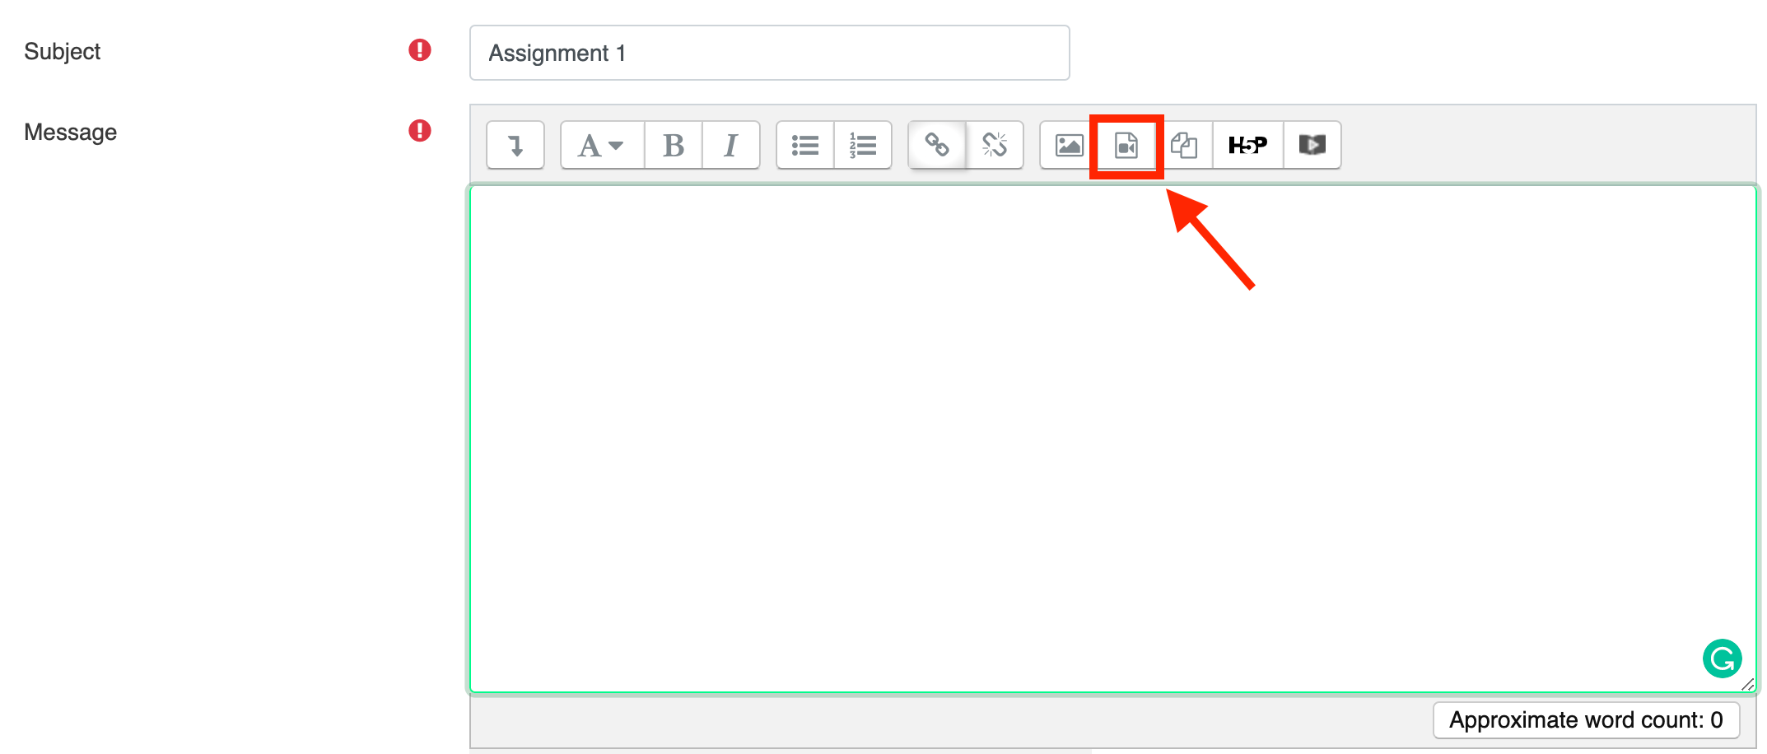Insert an ordered numbered list
The image size is (1767, 754).
pos(862,146)
